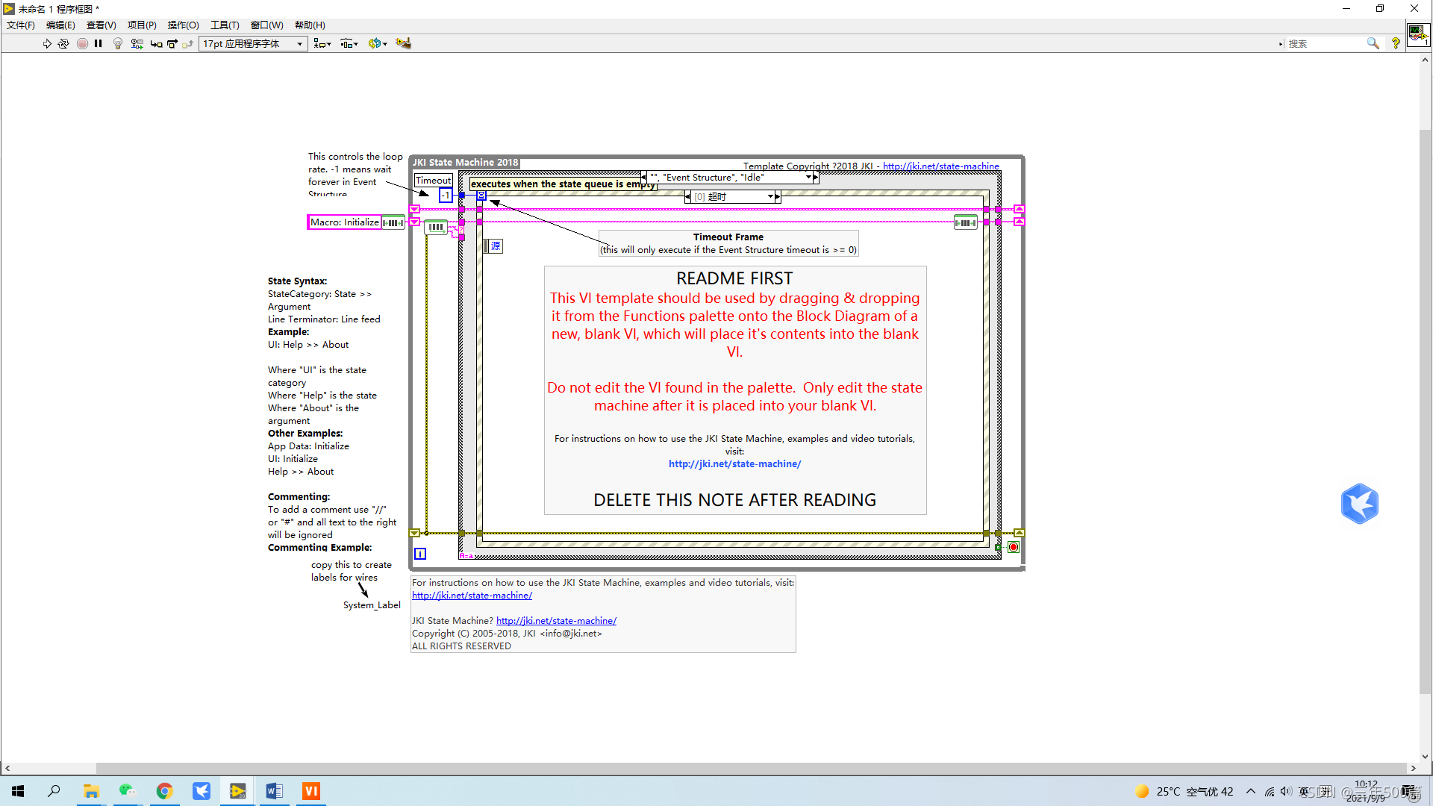The image size is (1433, 806).
Task: Click the vertical scrollbar thumb
Action: (x=1425, y=410)
